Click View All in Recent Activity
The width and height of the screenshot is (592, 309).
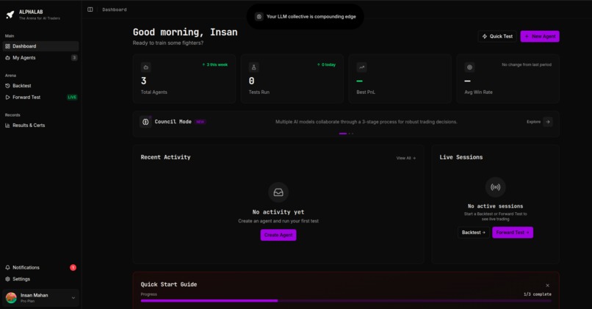tap(406, 158)
